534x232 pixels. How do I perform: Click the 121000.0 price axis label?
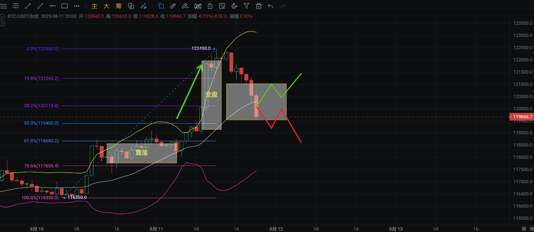[x=523, y=84]
